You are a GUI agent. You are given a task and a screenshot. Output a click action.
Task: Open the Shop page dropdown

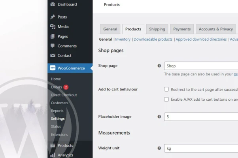201,66
